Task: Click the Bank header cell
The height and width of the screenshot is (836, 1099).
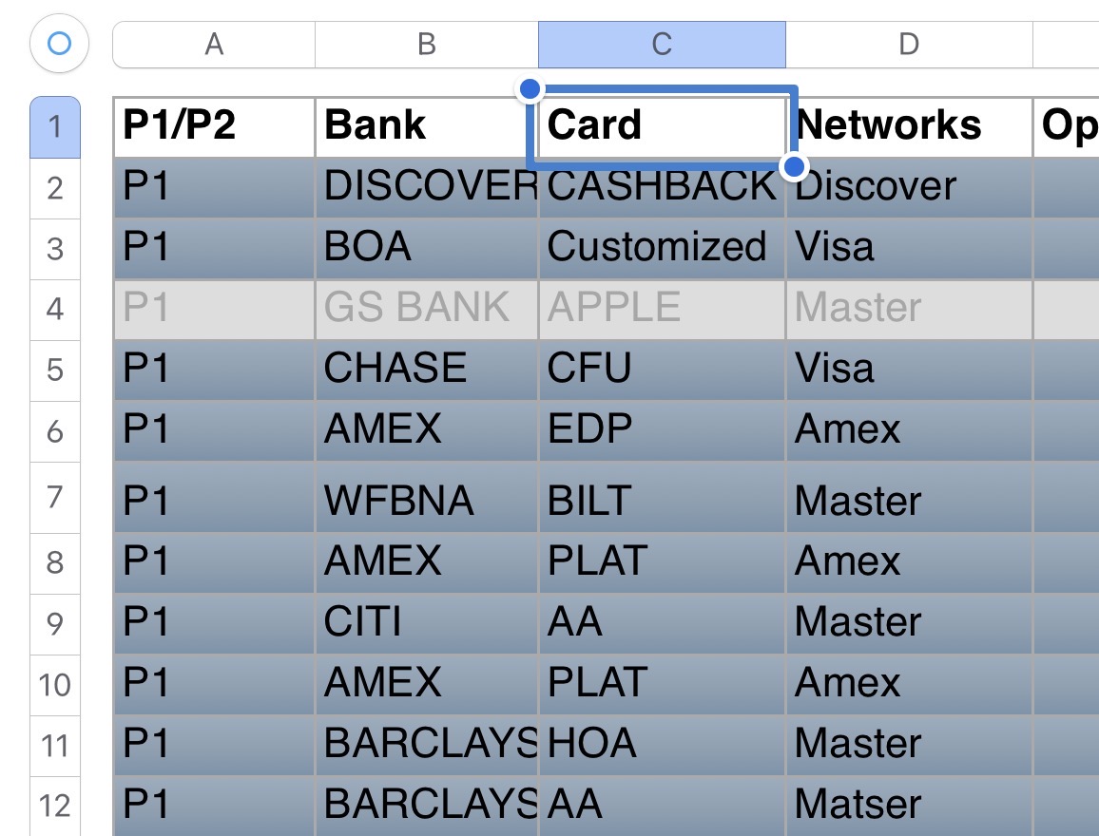Action: pyautogui.click(x=426, y=126)
